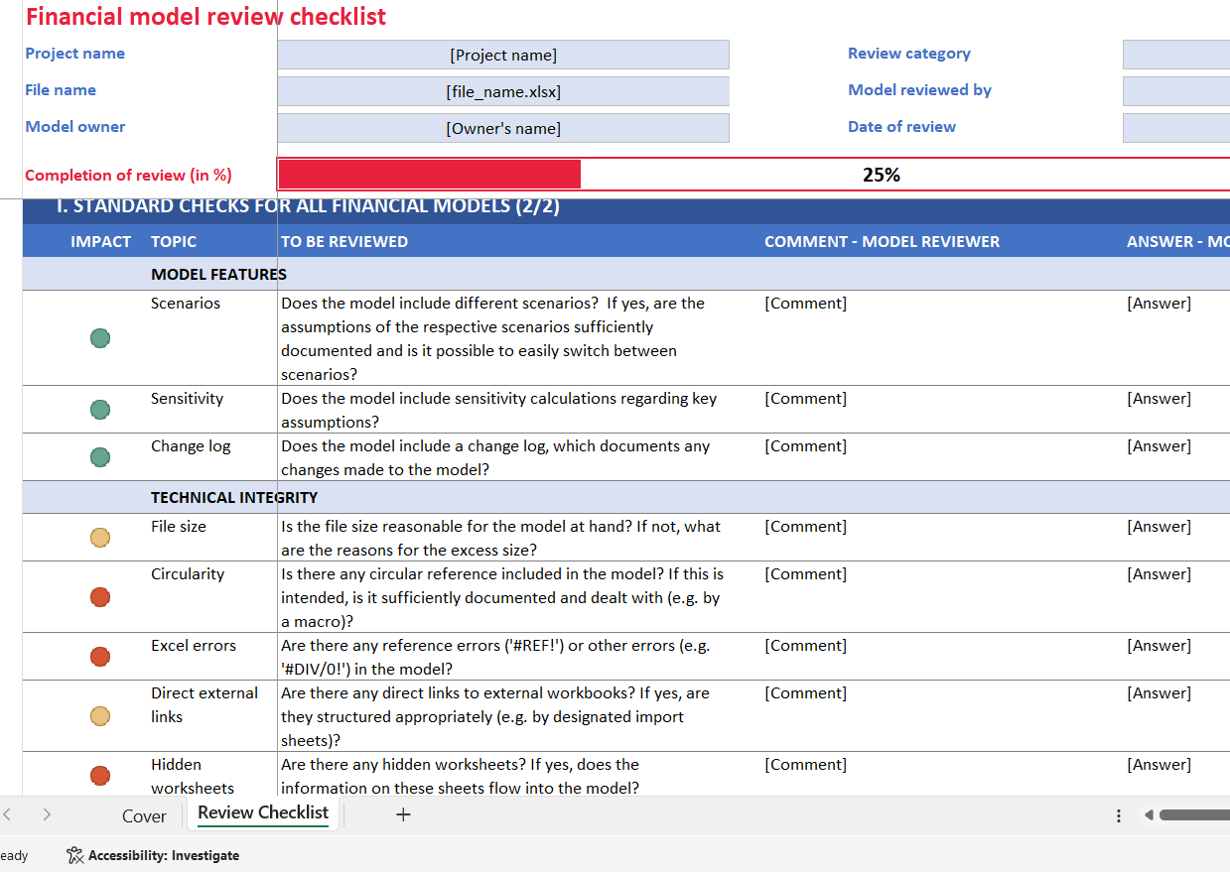
Task: Click the sensitivity calculations review question
Action: pyautogui.click(x=499, y=411)
